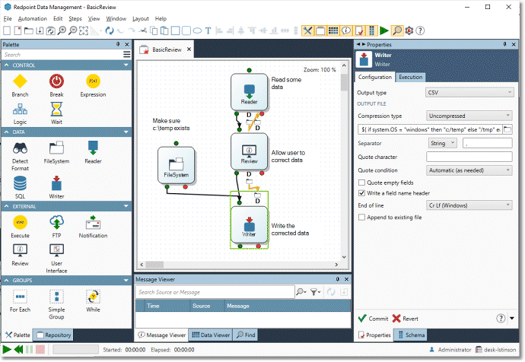Switch to the Execution tab
Viewport: 525px width, 362px height.
coord(410,77)
